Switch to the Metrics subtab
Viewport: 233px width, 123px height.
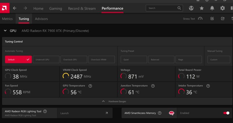click(x=7, y=19)
